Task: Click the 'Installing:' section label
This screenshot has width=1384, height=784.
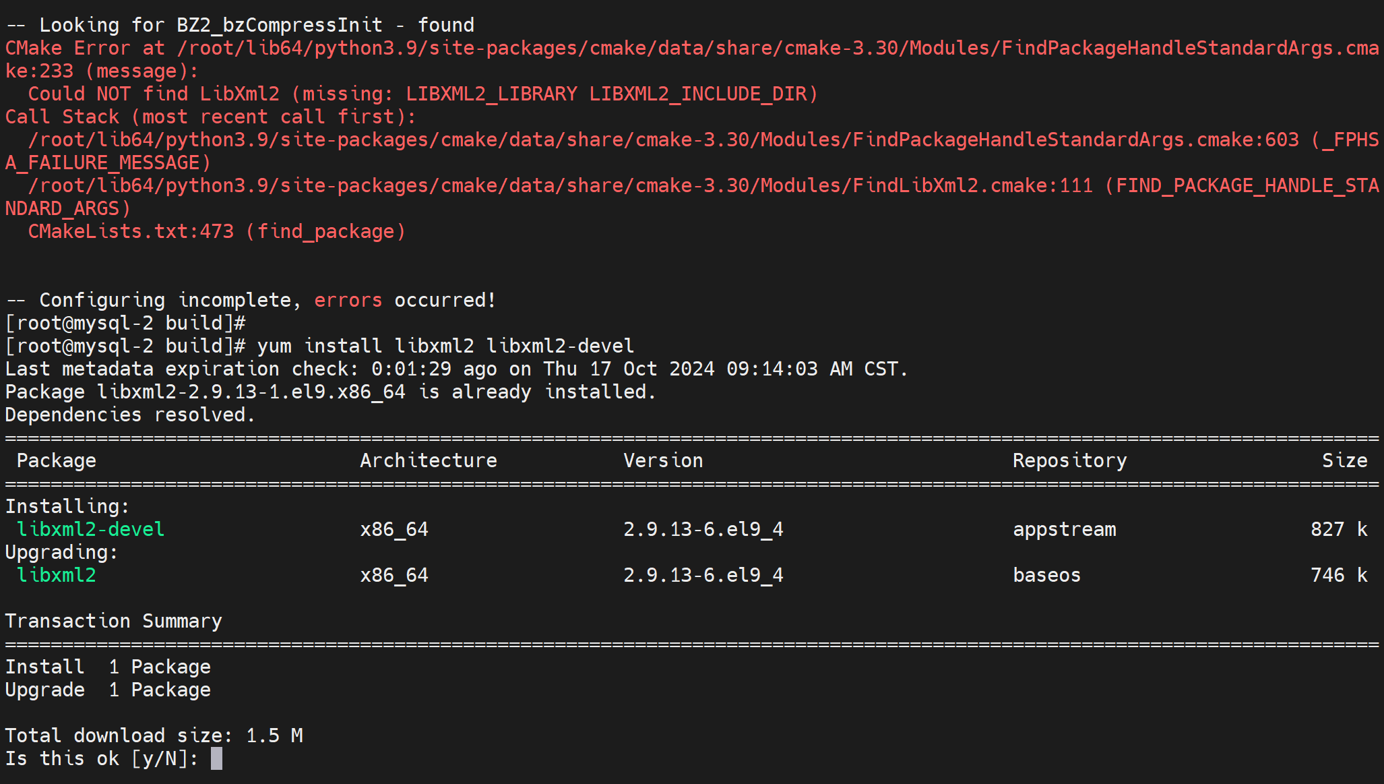Action: pos(67,506)
